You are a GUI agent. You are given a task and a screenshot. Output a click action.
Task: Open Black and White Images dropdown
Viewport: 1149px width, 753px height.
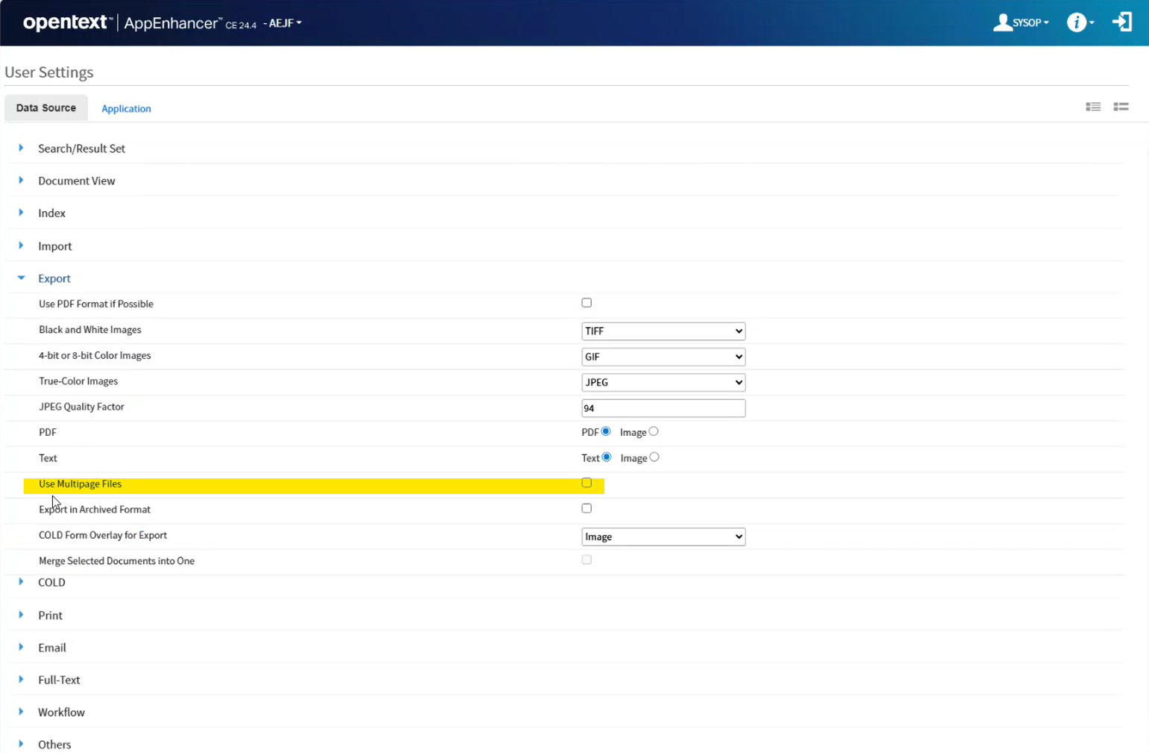(x=663, y=331)
